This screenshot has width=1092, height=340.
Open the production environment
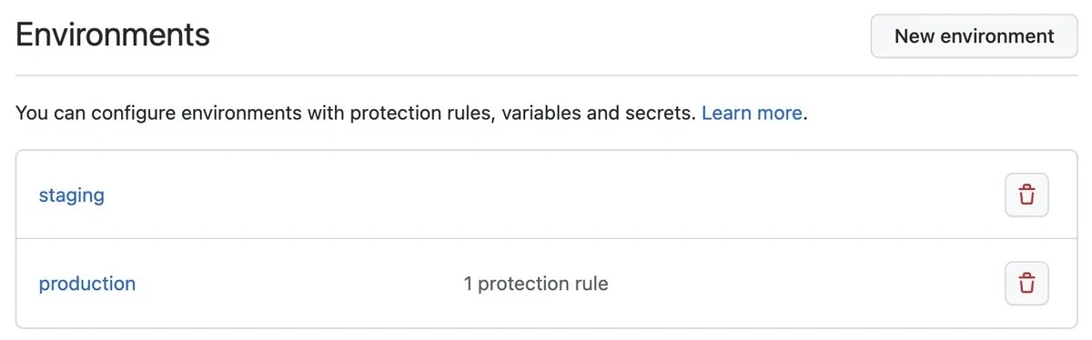coord(87,284)
